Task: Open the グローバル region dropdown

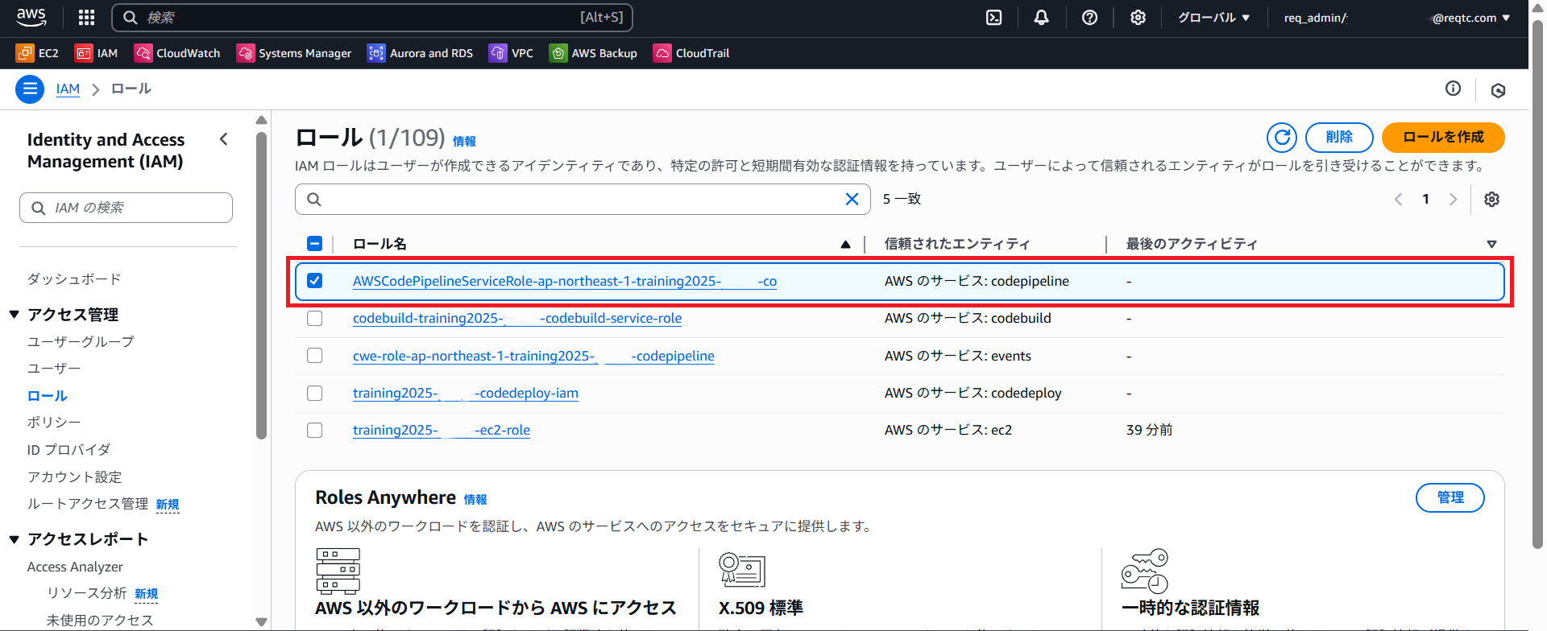Action: (1213, 18)
